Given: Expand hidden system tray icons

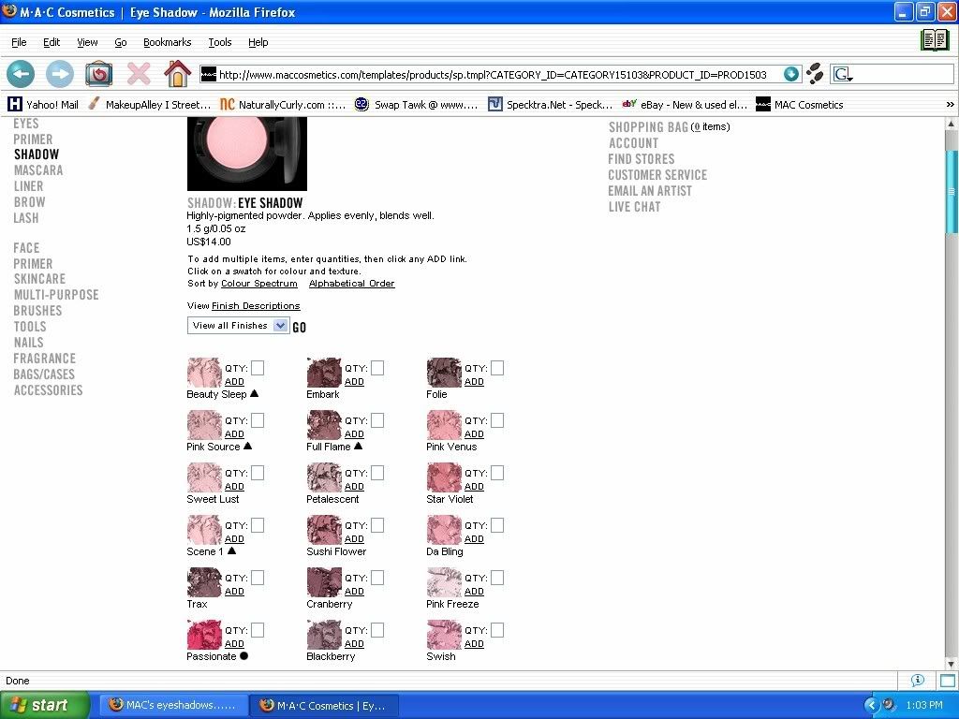Looking at the screenshot, I should [x=872, y=705].
